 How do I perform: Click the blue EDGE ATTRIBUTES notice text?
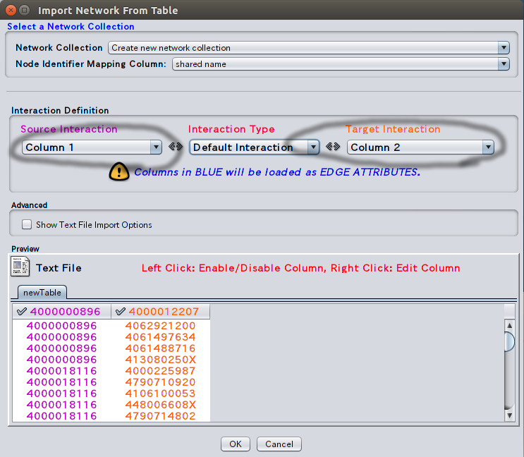click(x=277, y=172)
